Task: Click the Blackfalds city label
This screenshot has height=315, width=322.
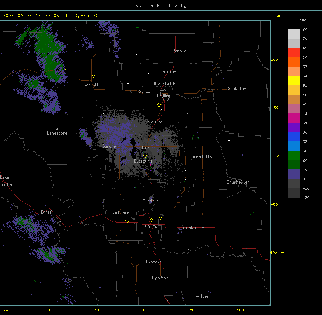Action: 165,83
